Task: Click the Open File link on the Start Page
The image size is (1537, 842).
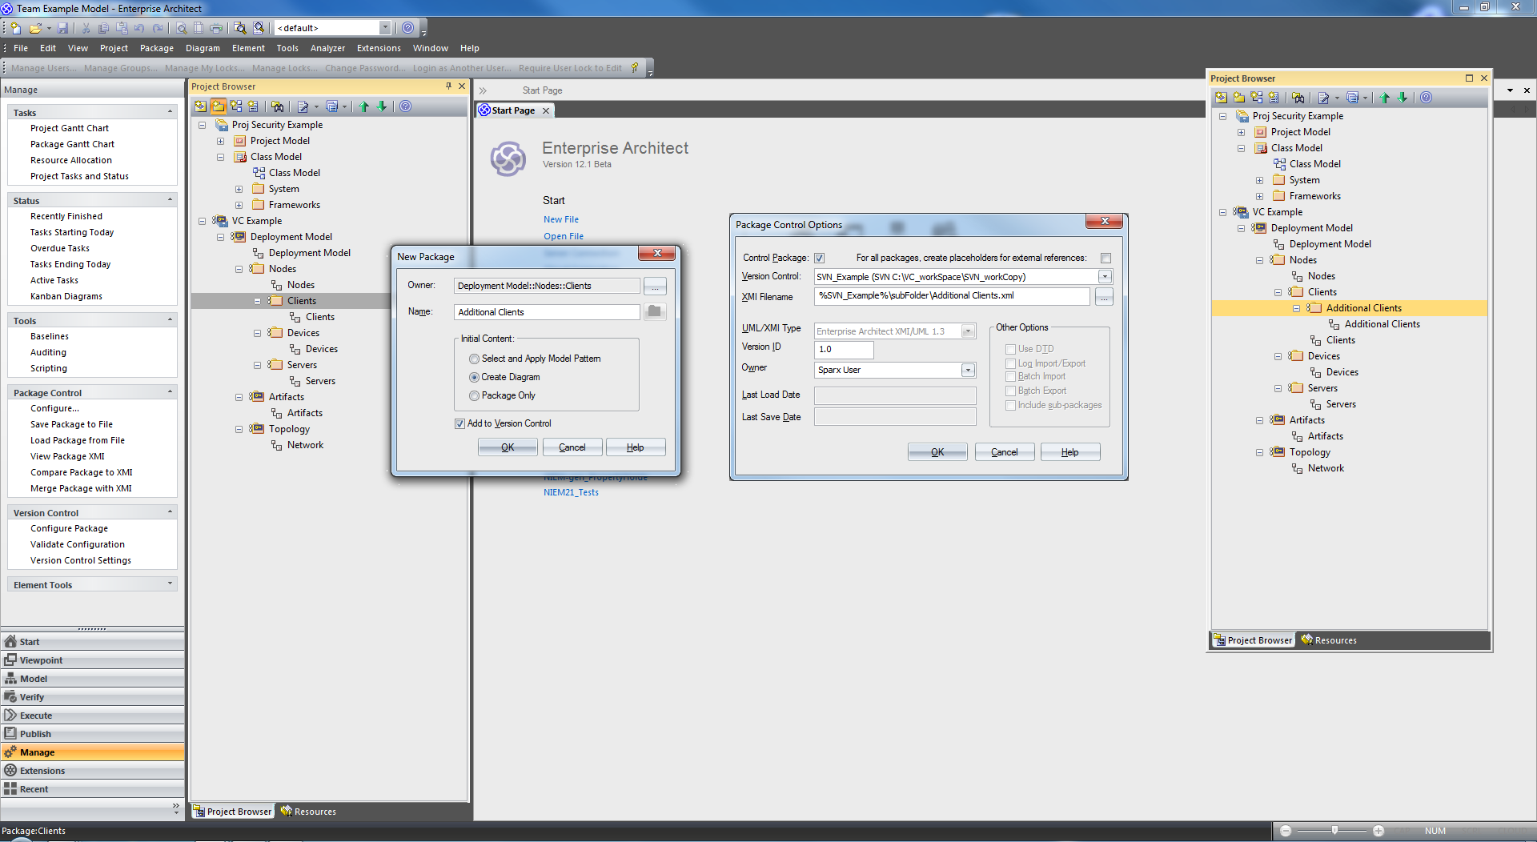Action: (564, 236)
